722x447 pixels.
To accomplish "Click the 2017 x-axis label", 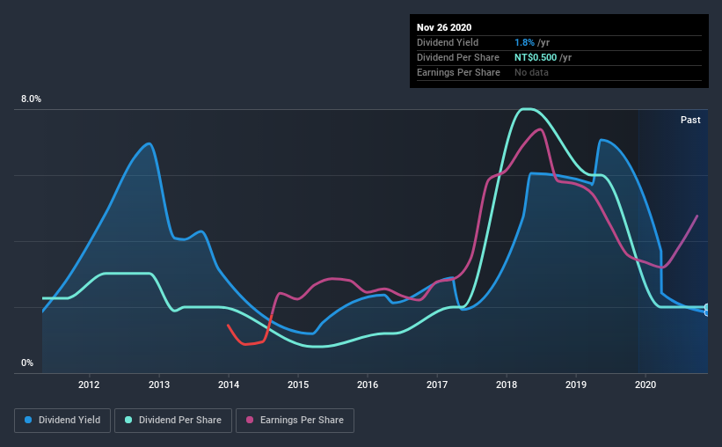I will point(437,385).
